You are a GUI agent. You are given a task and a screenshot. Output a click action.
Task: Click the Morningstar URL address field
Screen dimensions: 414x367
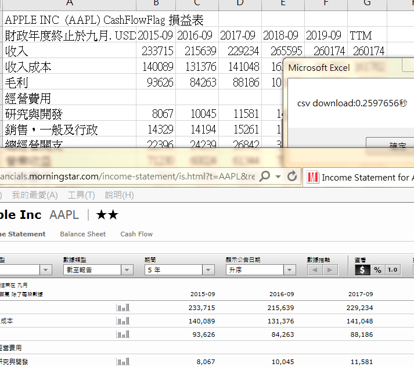(128, 176)
